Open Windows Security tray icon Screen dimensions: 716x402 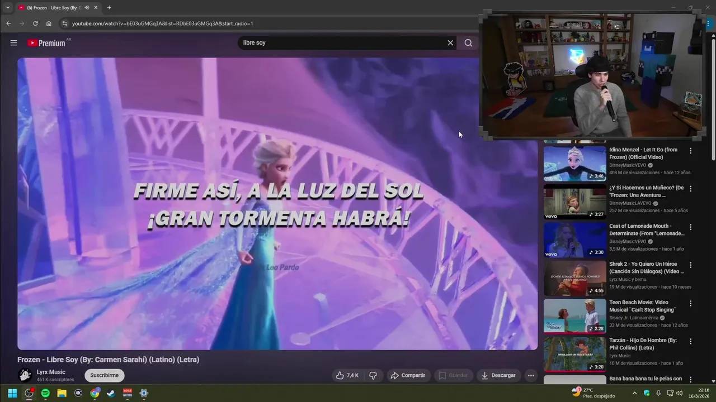coord(647,393)
